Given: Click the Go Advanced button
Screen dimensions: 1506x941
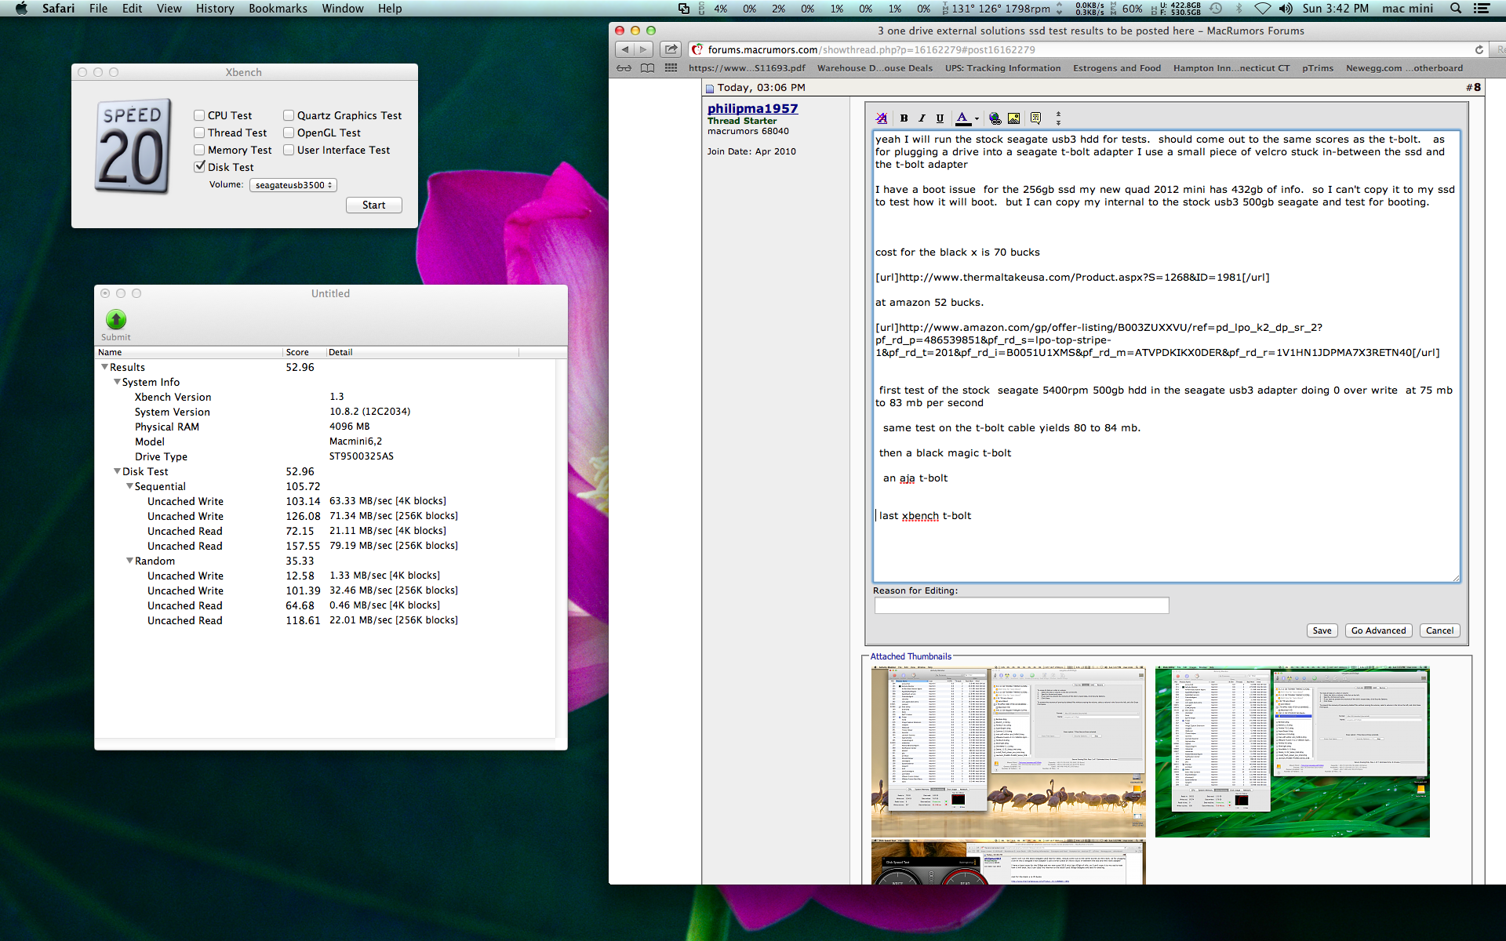Looking at the screenshot, I should (1378, 630).
